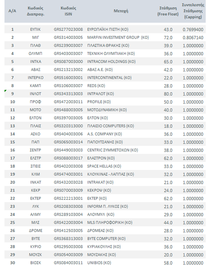
Task: Click ticker 'ΚΕΚΡ'
Action: point(35,190)
